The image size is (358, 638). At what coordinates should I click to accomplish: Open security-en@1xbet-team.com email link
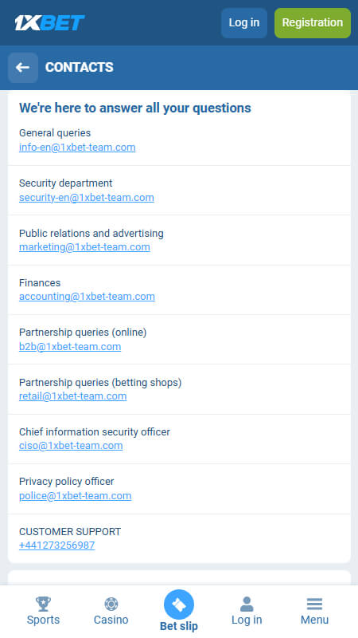[87, 198]
